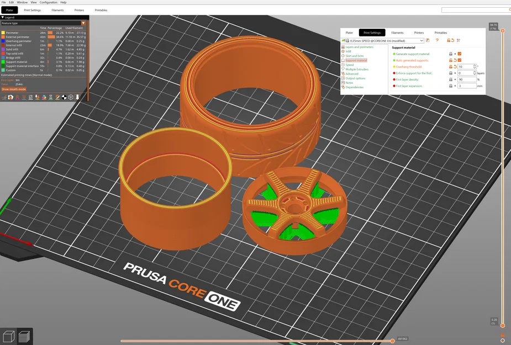The width and height of the screenshot is (511, 345).
Task: Click unlock icon beside the help icon
Action: click(x=449, y=40)
